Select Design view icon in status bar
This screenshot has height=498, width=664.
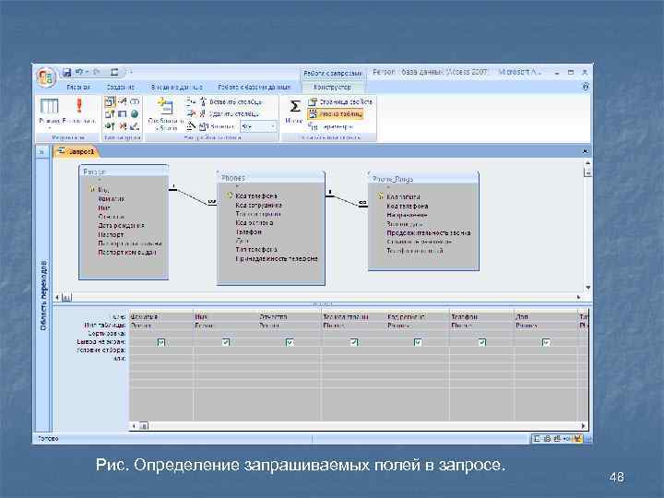pos(577,439)
